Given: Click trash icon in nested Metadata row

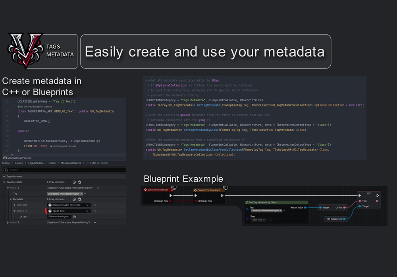Looking at the screenshot, I should pos(79,199).
